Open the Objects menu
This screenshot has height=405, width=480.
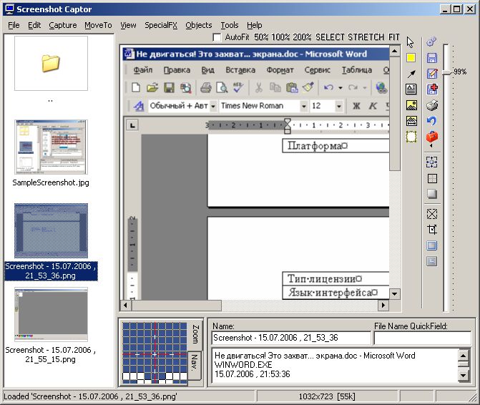point(199,25)
